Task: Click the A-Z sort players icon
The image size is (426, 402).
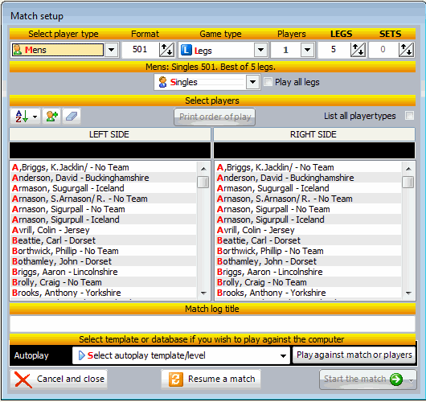Action: [22, 117]
